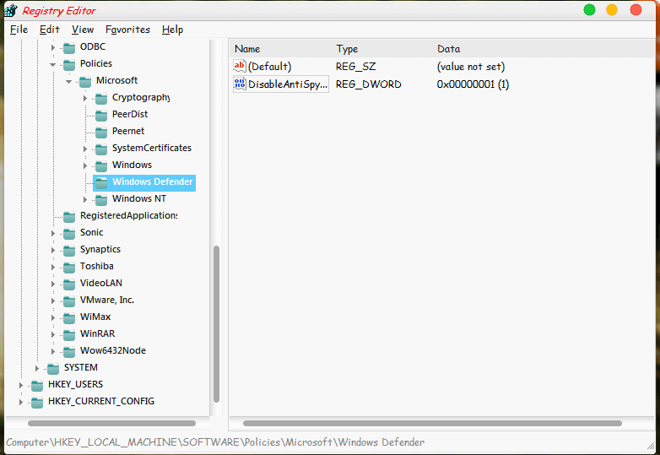Click the RegisteredApplications folder icon
660x455 pixels.
tap(69, 216)
